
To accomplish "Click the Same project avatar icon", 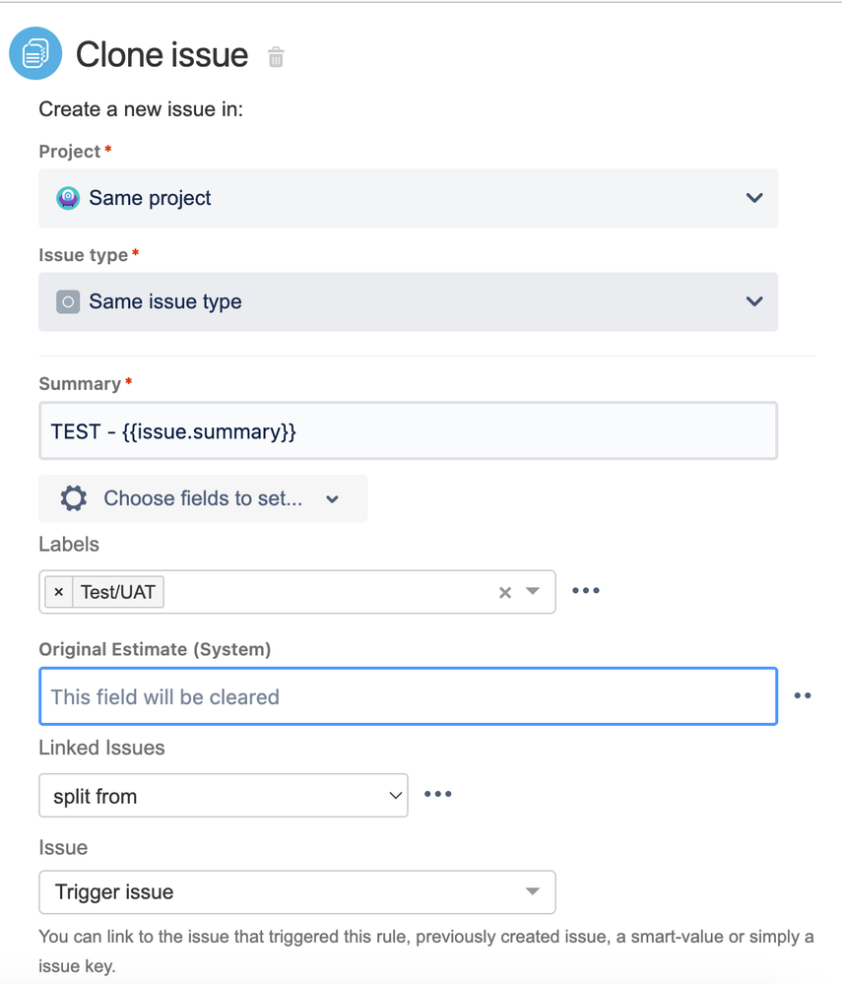I will coord(68,198).
